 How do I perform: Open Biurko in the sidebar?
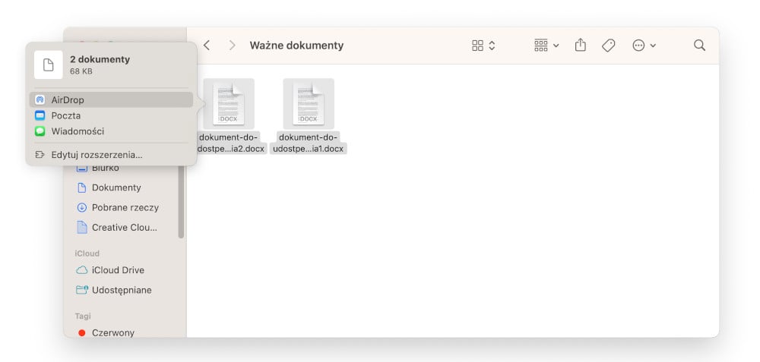click(105, 168)
